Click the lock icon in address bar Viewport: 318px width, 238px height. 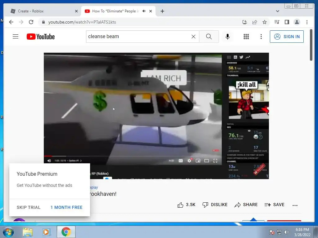click(x=43, y=22)
